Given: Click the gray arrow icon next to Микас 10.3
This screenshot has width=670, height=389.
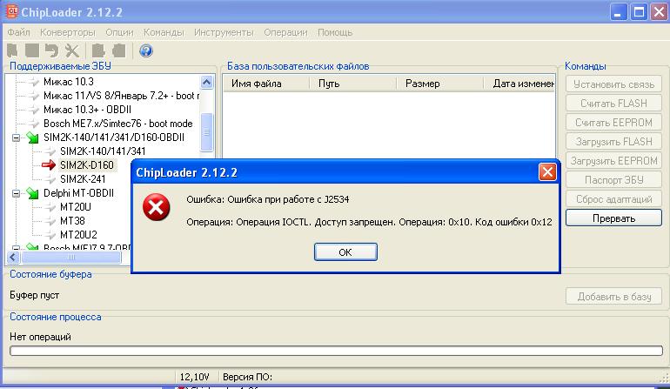Looking at the screenshot, I should (33, 82).
